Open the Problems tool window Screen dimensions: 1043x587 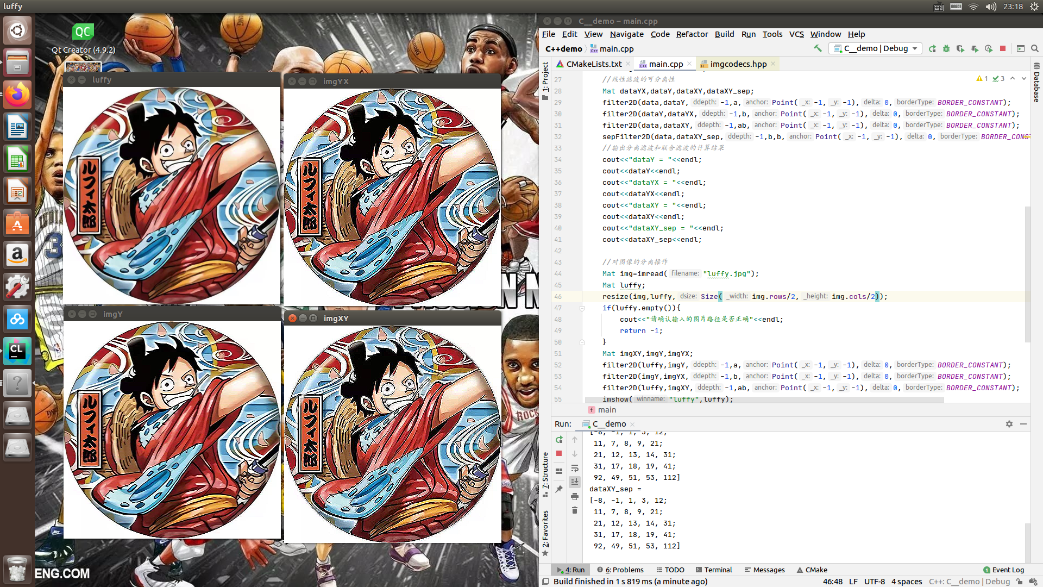pos(620,570)
